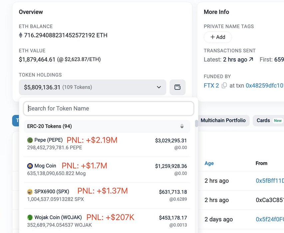Open the Multichain Portfolio tab
The width and height of the screenshot is (284, 233).
(x=223, y=120)
